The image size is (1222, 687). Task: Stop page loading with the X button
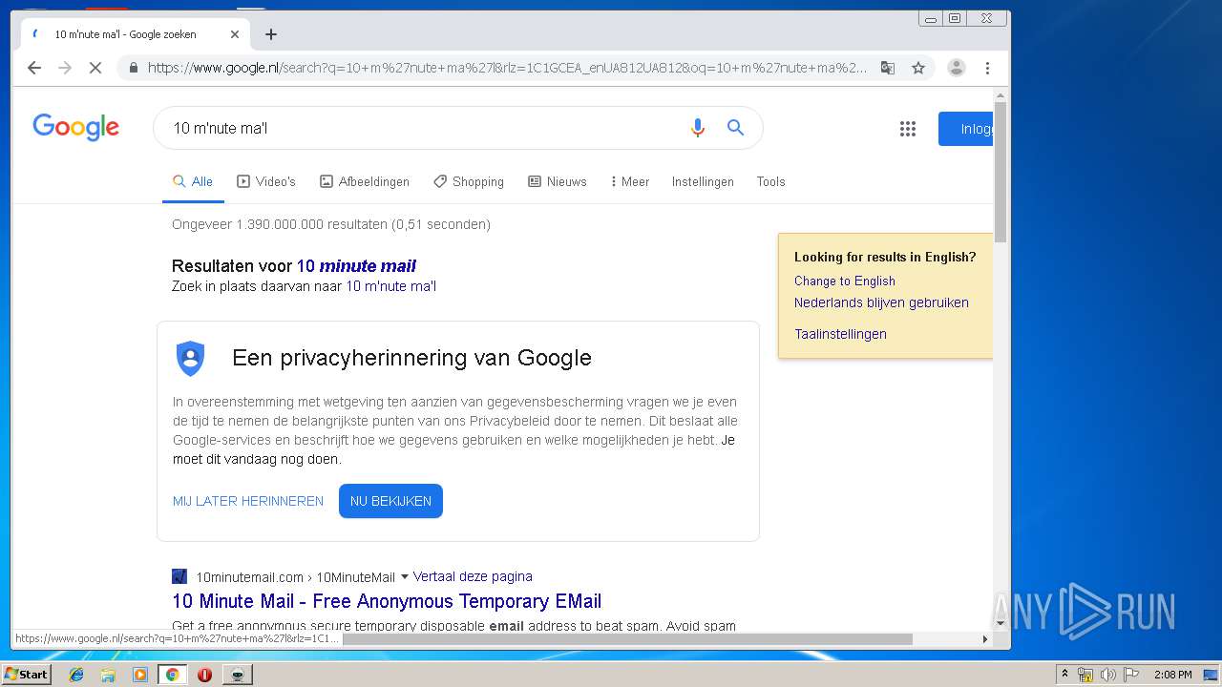tap(95, 68)
